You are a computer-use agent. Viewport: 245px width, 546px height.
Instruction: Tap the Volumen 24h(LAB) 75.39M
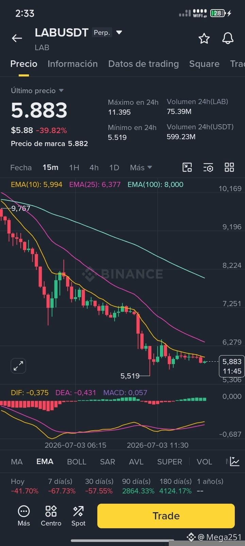point(197,106)
